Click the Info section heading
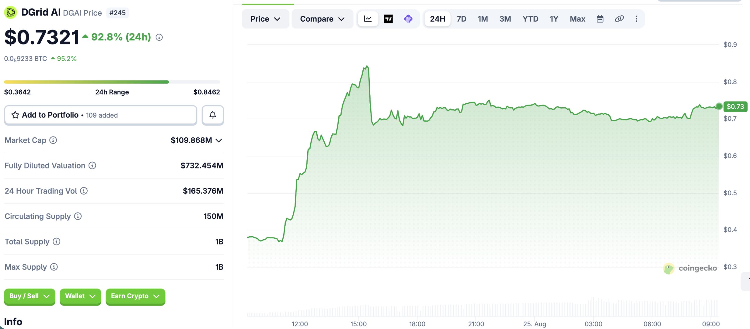 13,322
